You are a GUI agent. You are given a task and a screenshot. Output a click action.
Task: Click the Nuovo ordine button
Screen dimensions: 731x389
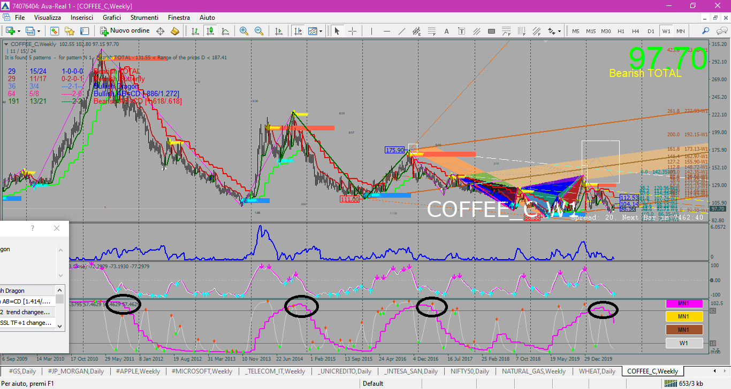(125, 31)
